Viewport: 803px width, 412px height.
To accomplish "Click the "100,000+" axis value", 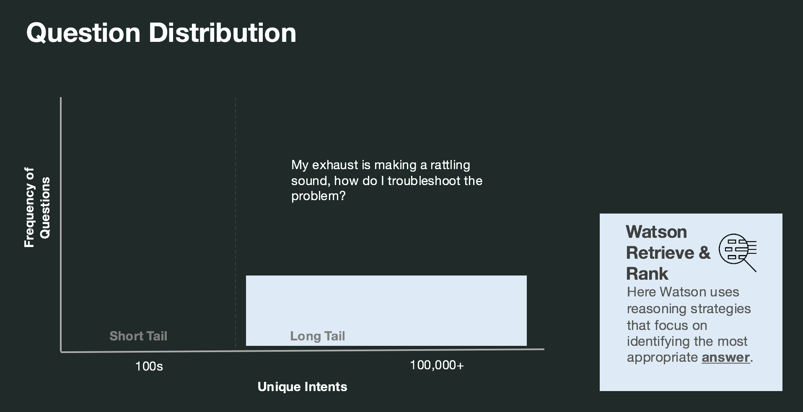I will click(x=437, y=365).
